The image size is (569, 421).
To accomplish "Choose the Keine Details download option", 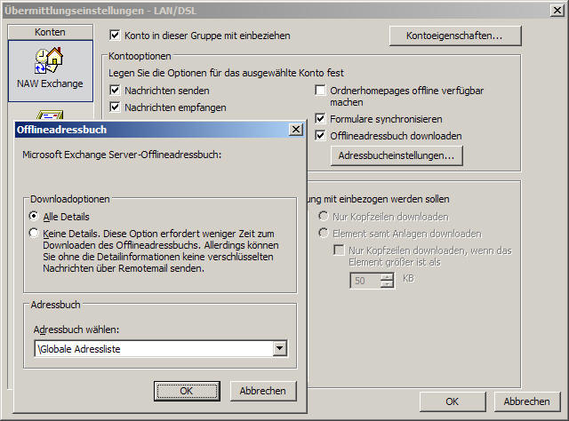I will coord(34,233).
